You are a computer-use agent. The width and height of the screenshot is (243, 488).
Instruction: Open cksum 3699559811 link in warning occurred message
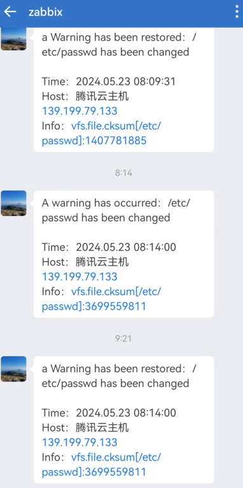pyautogui.click(x=102, y=299)
